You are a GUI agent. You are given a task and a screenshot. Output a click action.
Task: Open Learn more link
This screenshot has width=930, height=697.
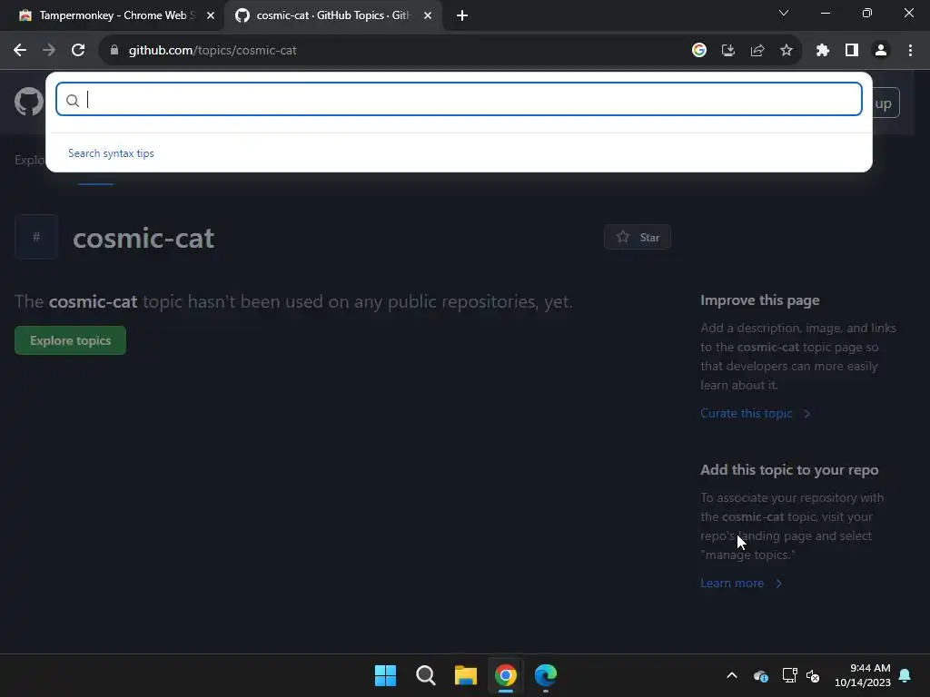[x=732, y=584]
